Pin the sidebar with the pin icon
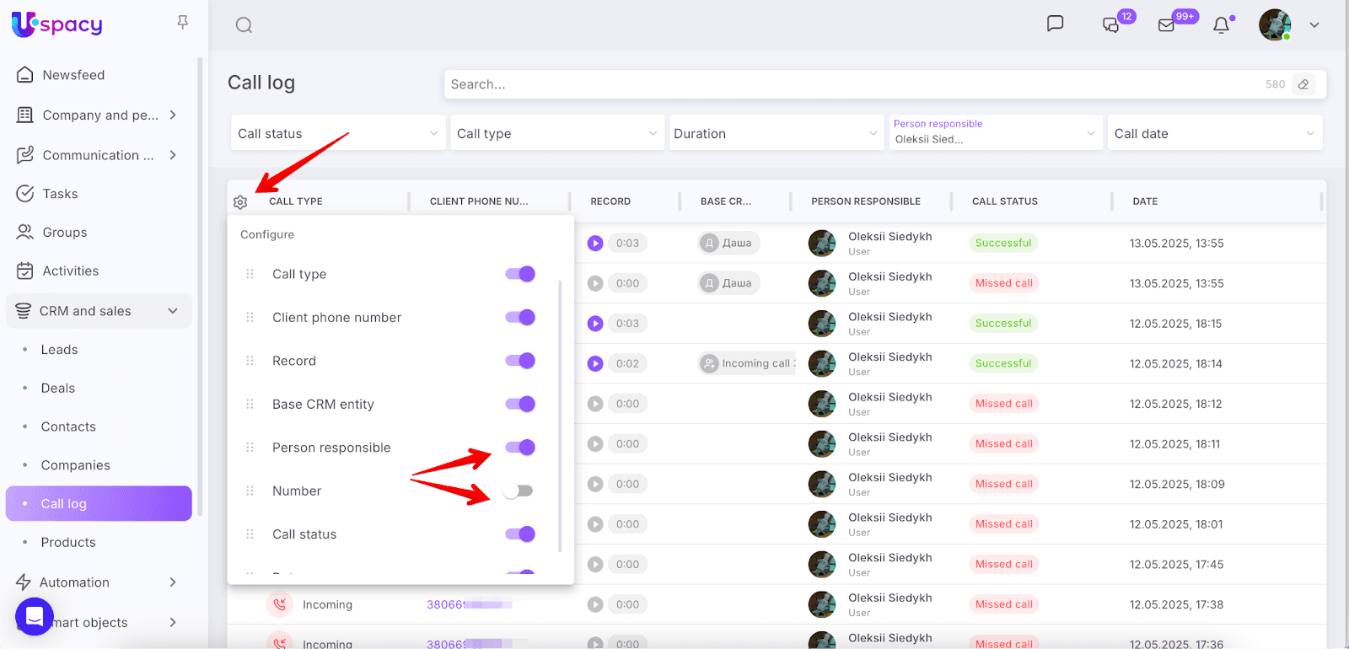The image size is (1349, 649). point(183,23)
